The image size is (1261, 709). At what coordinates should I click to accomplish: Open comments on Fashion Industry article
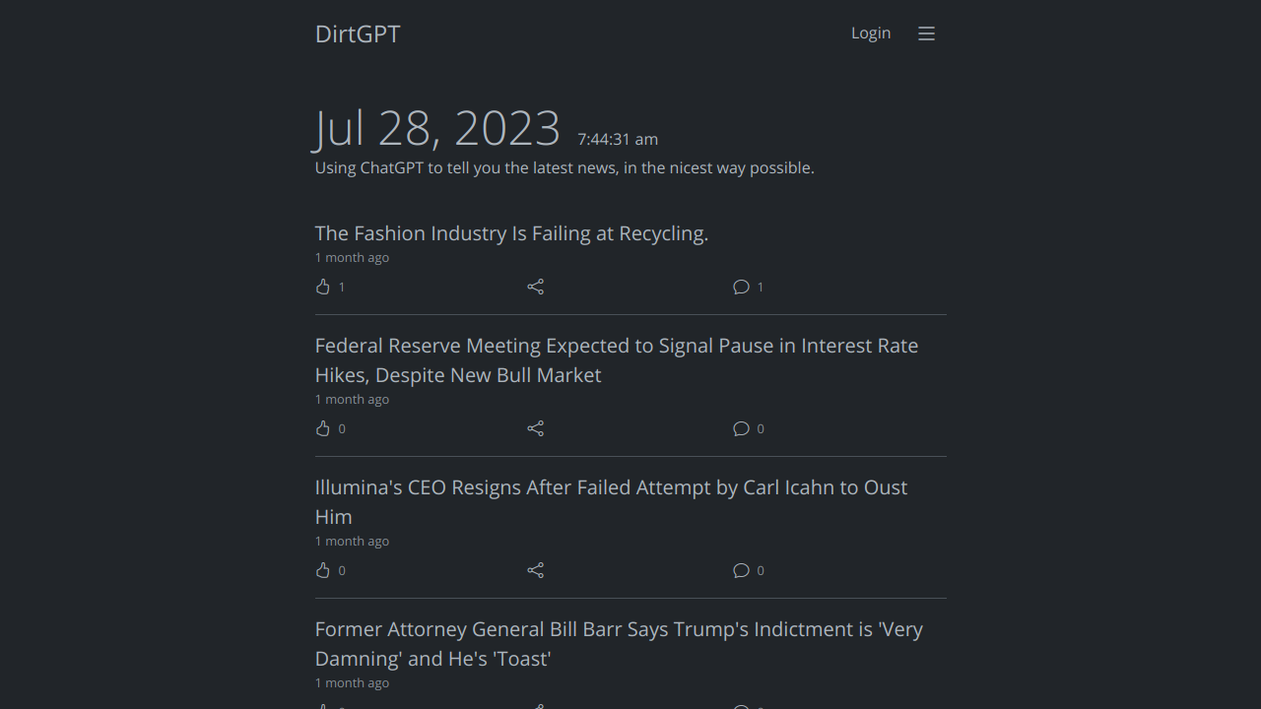(x=742, y=287)
